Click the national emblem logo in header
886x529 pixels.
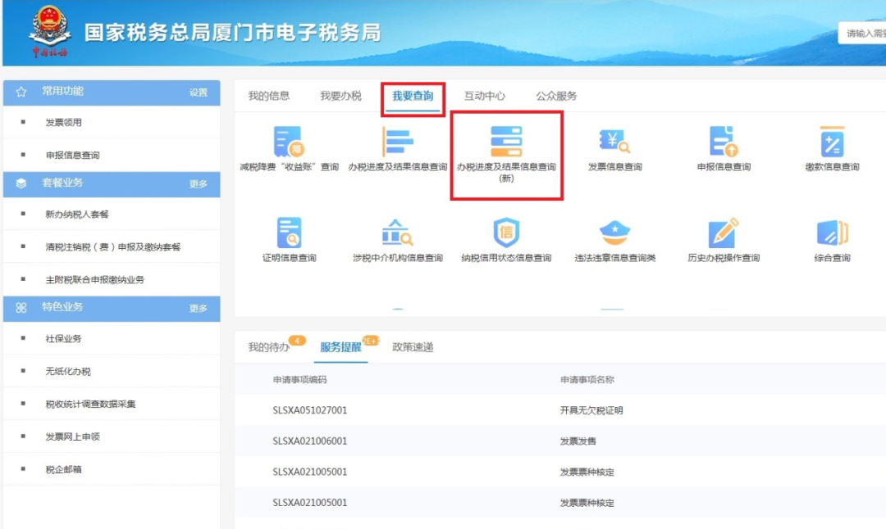point(50,31)
